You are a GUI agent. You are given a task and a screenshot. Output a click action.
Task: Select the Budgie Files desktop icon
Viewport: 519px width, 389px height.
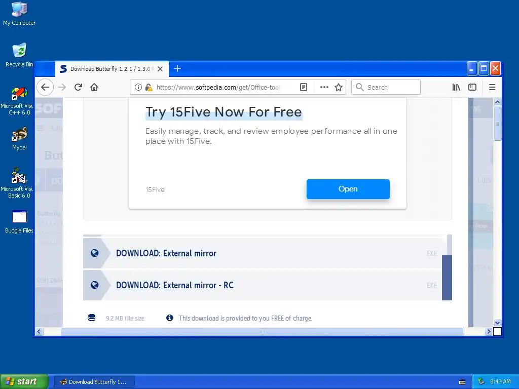tap(19, 222)
